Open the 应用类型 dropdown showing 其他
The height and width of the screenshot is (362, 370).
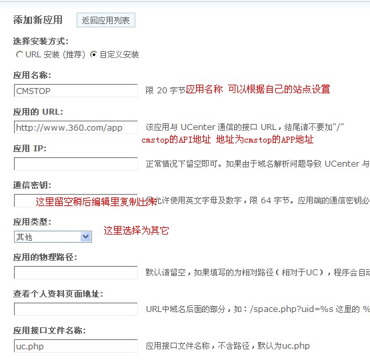point(53,237)
